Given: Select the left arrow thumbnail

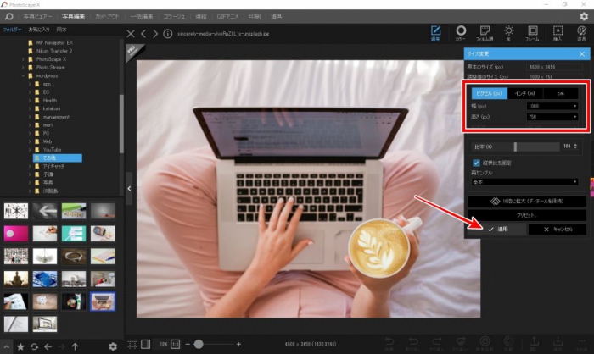Looking at the screenshot, I should [x=45, y=211].
